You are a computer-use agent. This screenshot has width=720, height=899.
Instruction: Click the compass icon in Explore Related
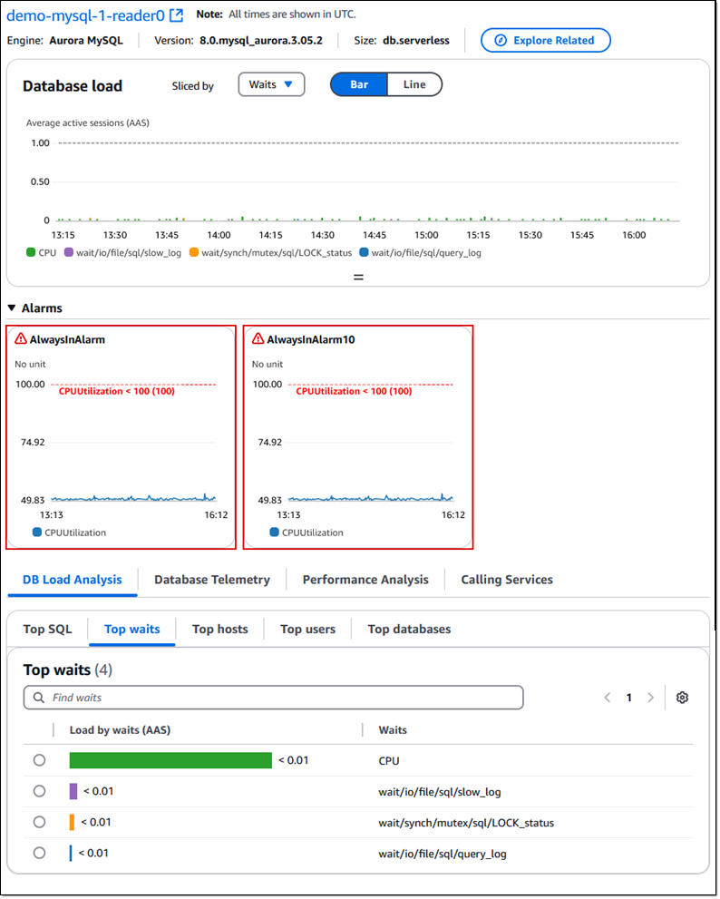click(501, 40)
